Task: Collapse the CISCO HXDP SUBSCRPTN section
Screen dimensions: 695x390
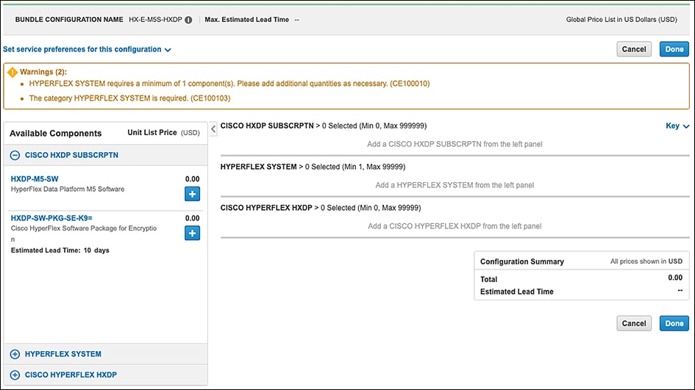Action: coord(15,156)
